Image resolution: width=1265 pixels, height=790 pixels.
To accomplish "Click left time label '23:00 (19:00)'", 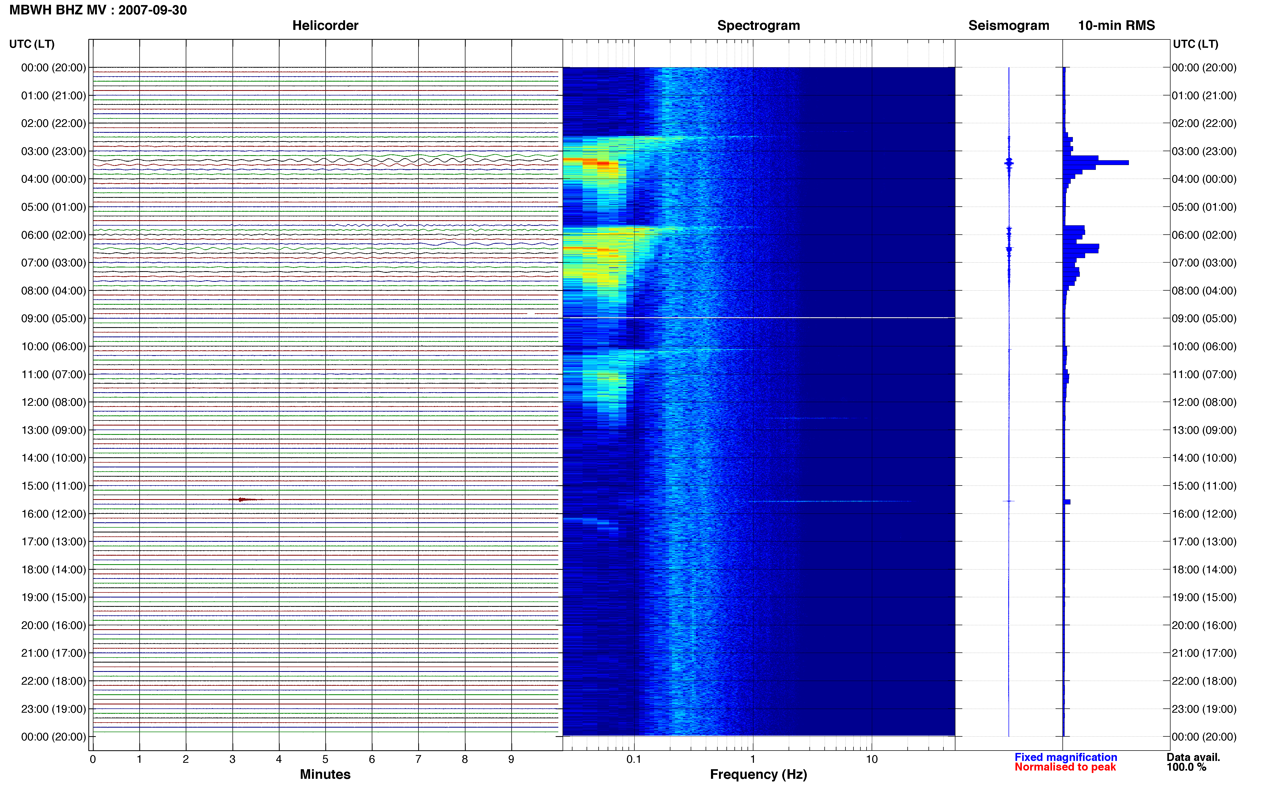I will pos(53,709).
